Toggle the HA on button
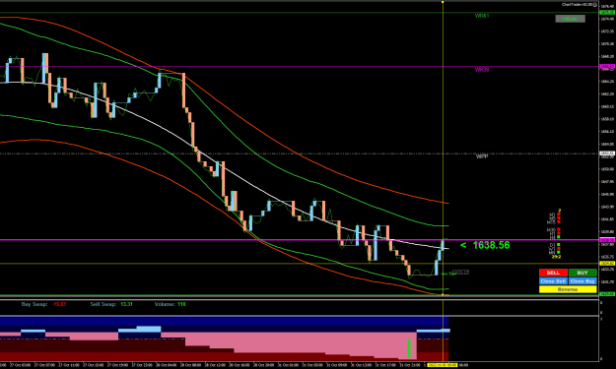The width and height of the screenshot is (616, 369). [x=570, y=19]
